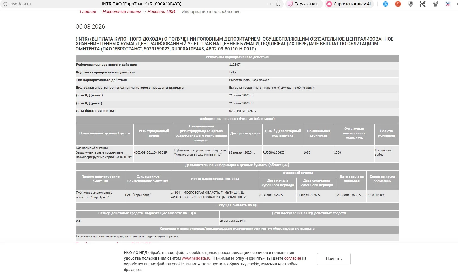Open the Новости ЦКИ breadcrumb link

click(161, 12)
